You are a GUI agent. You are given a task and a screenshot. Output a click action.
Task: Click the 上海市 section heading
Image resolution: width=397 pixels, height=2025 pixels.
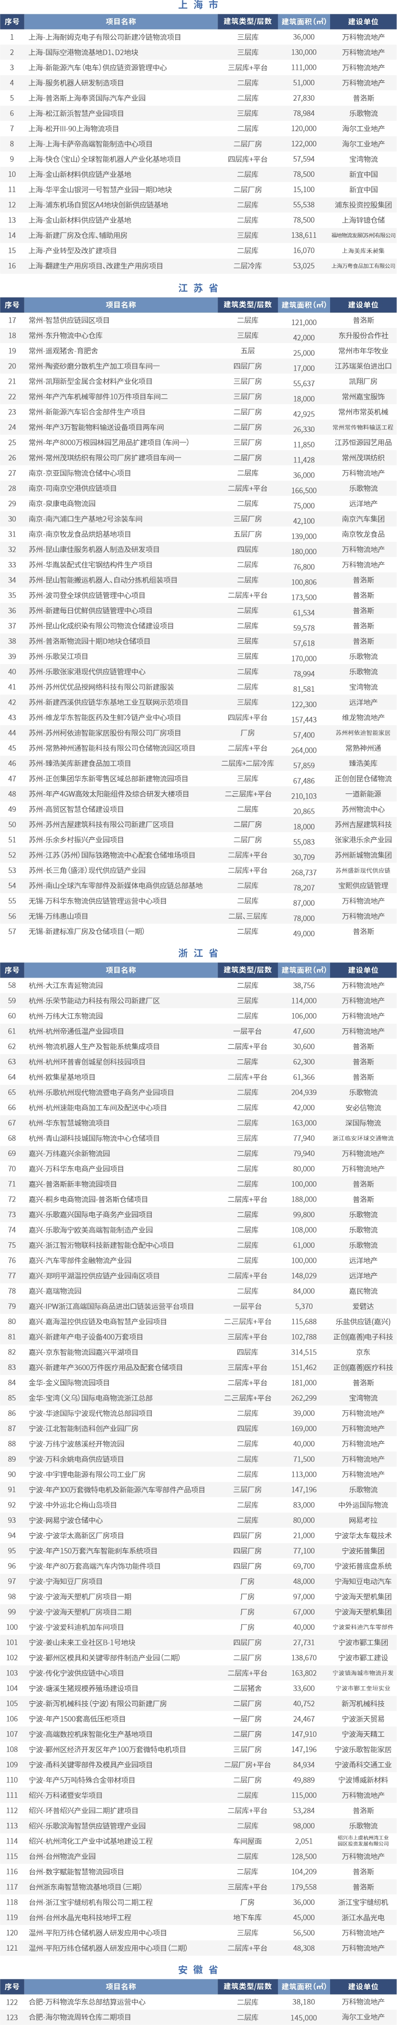198,6
